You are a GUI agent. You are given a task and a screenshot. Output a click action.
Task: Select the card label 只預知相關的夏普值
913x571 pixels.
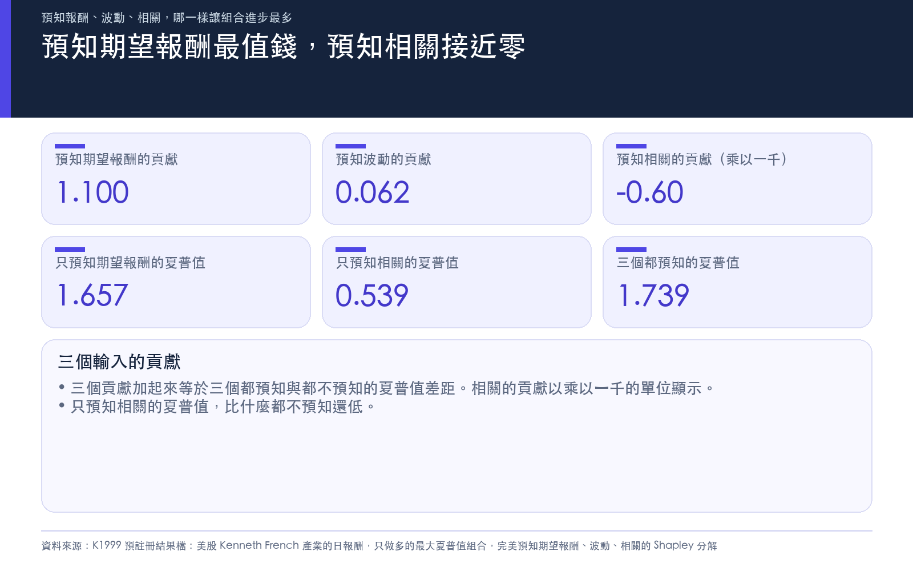pos(397,263)
